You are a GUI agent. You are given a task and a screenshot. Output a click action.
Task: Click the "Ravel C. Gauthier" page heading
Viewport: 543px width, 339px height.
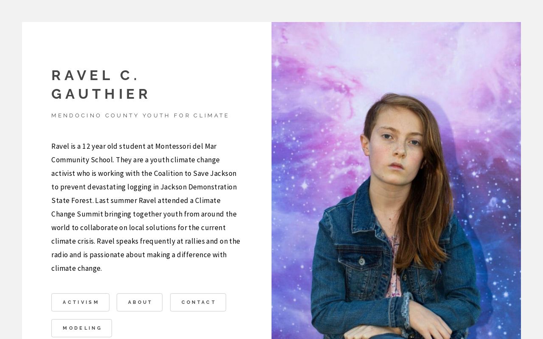click(x=101, y=84)
